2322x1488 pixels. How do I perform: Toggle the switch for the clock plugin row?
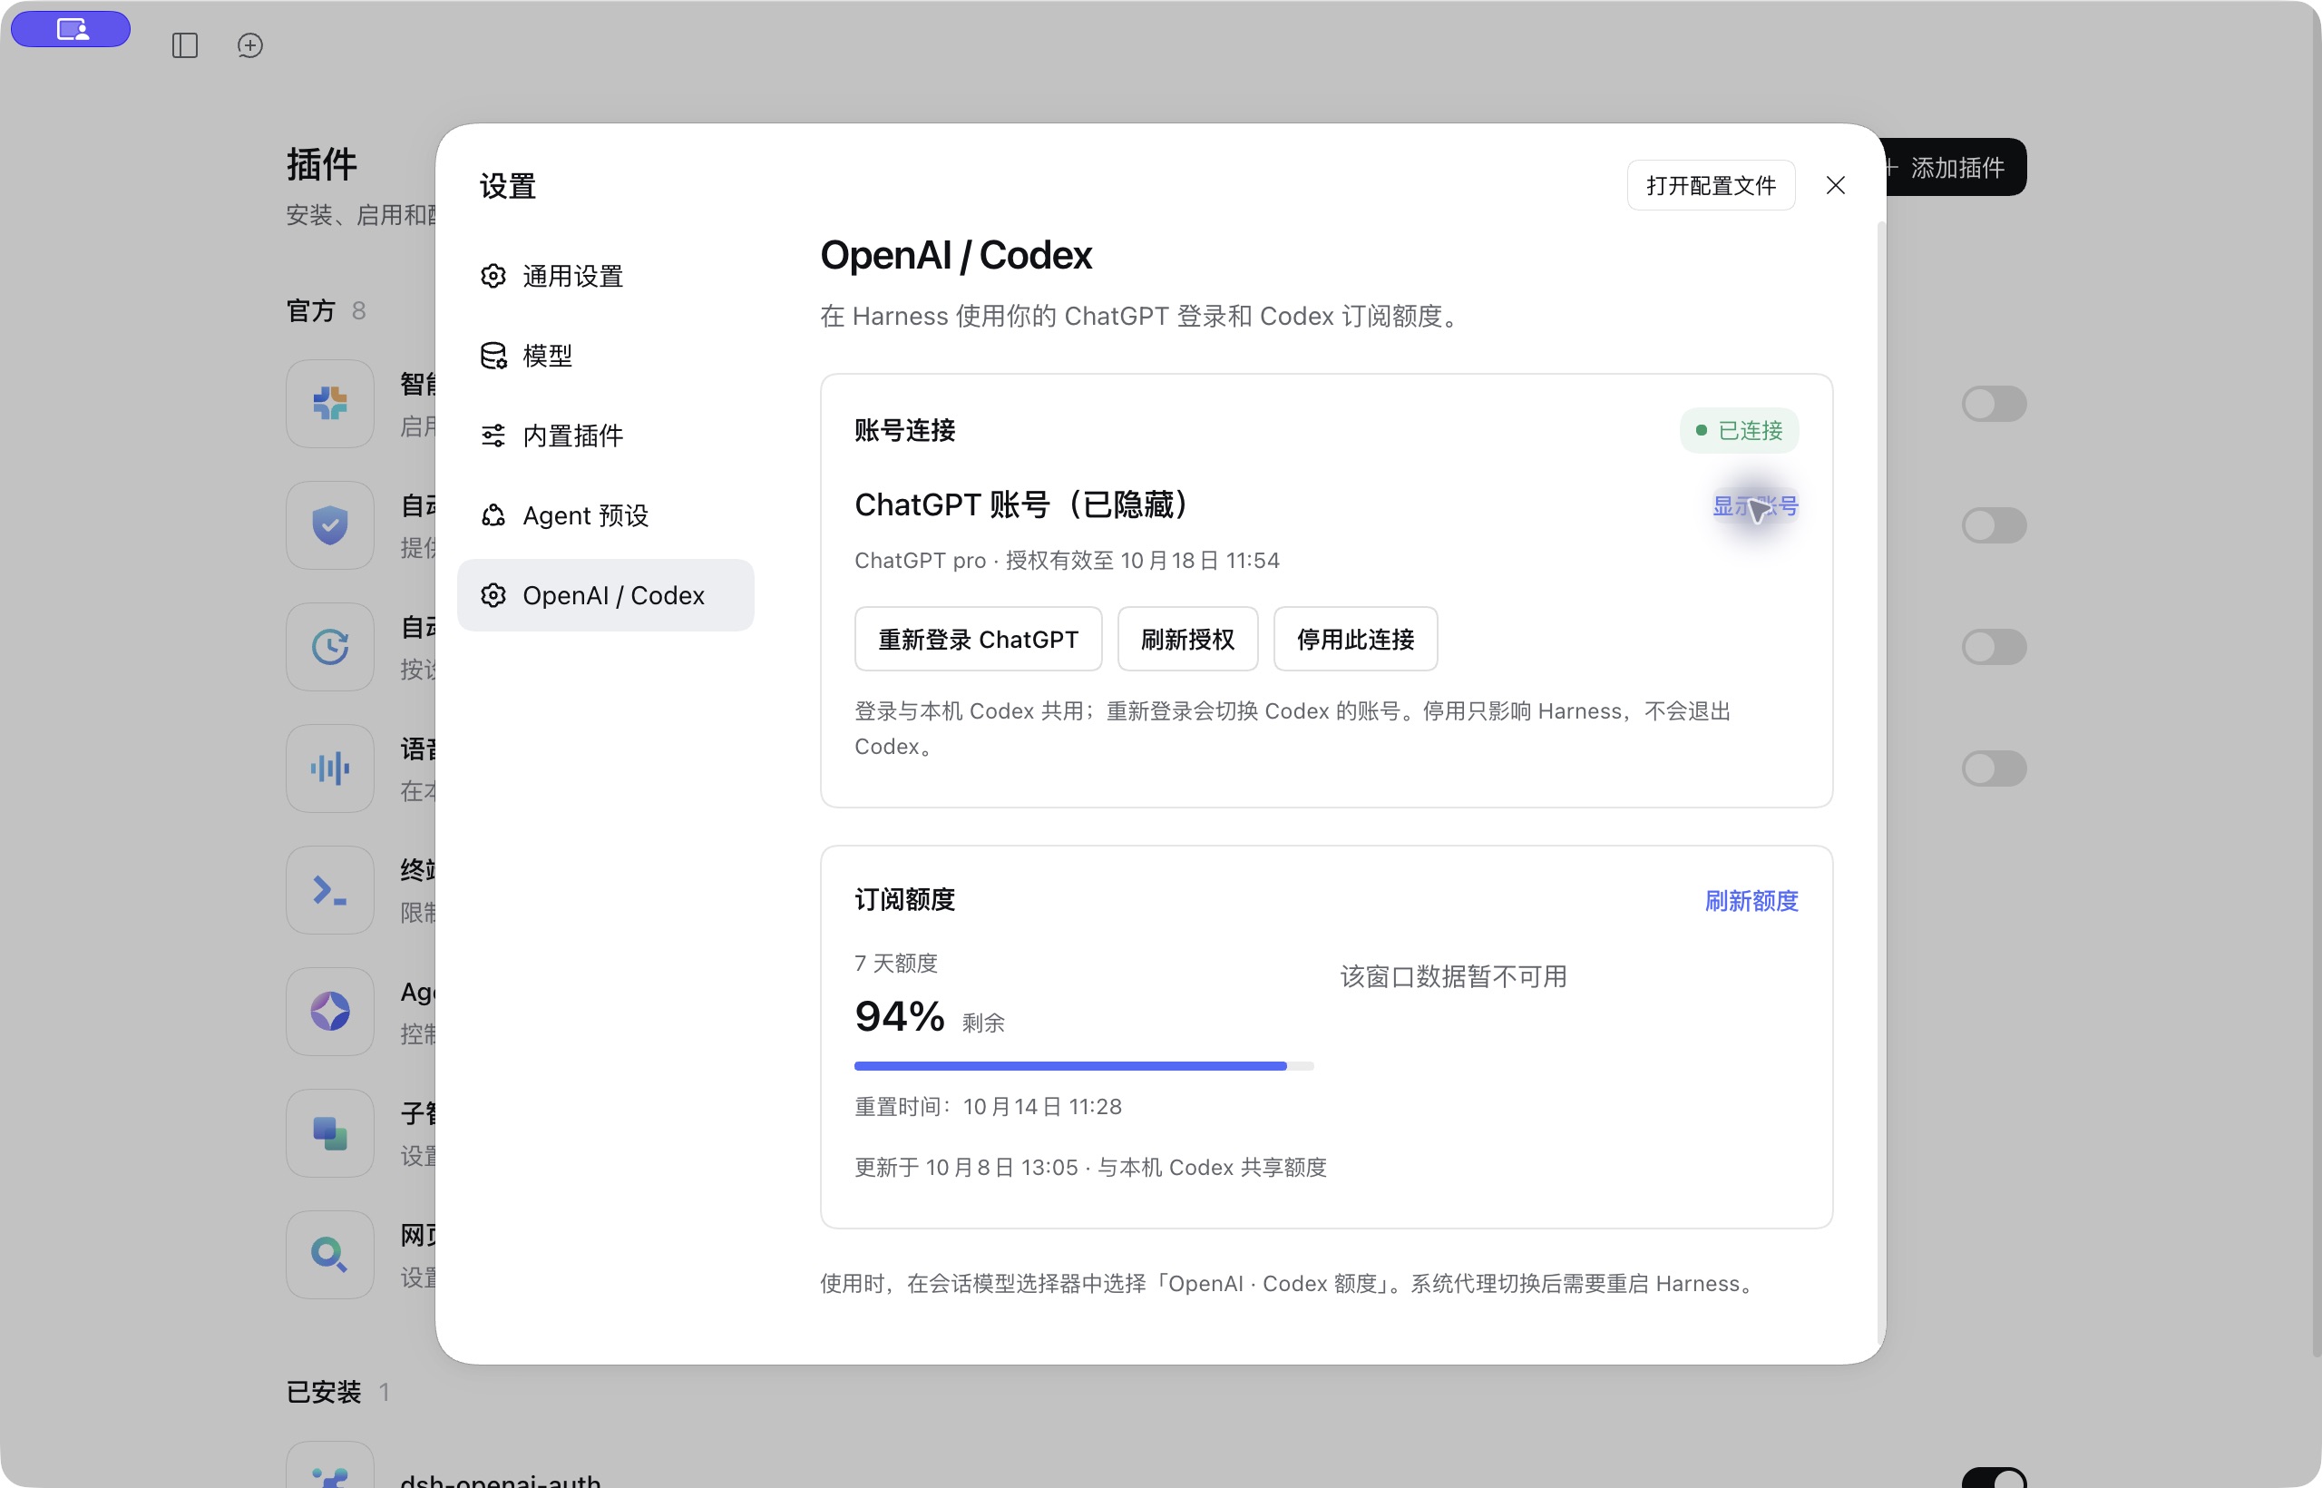tap(1994, 648)
